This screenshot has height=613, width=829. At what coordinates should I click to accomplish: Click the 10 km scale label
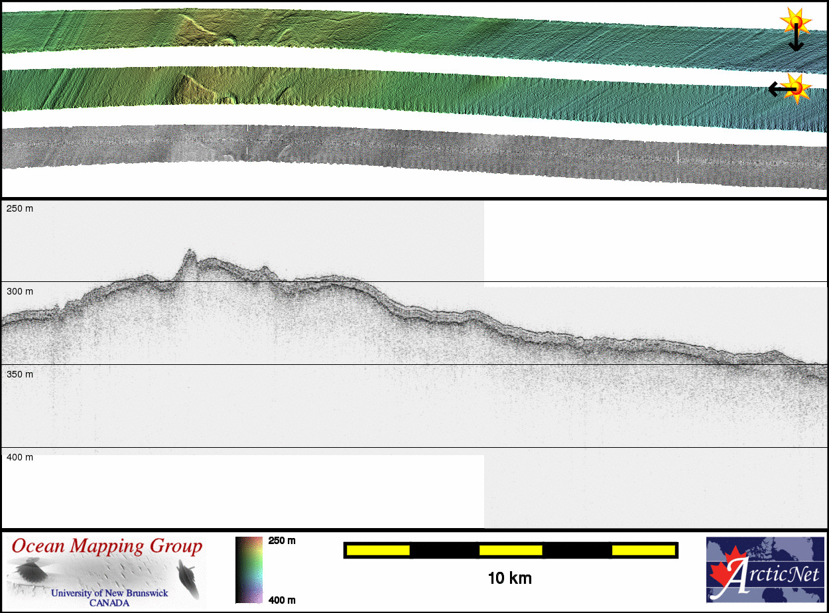pos(509,578)
